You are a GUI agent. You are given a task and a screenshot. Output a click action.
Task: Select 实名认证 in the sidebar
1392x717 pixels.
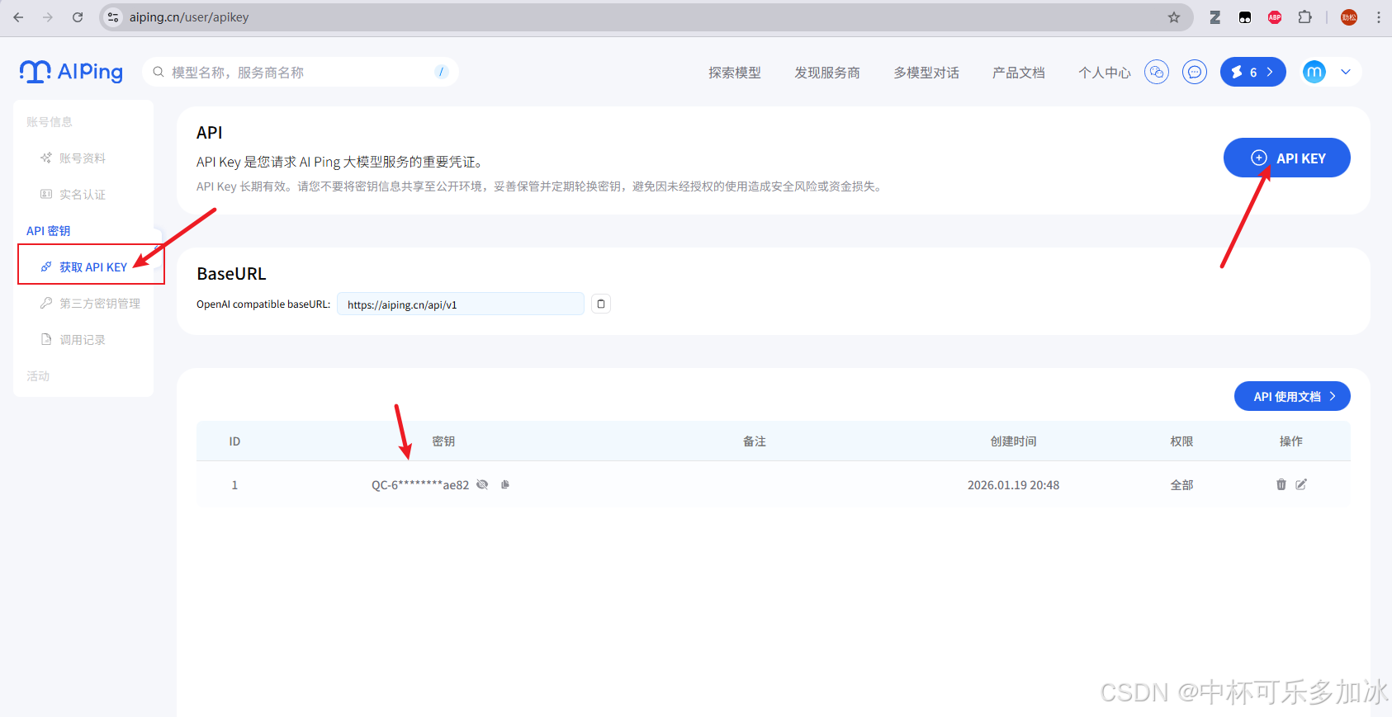tap(83, 195)
